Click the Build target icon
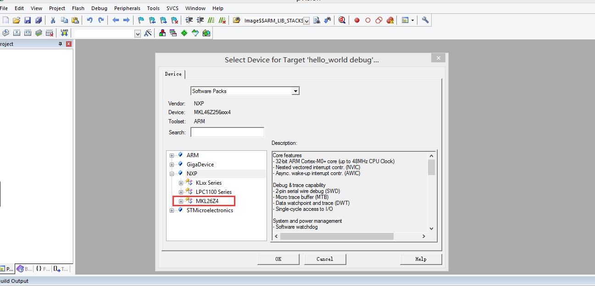The width and height of the screenshot is (595, 286). (x=17, y=33)
